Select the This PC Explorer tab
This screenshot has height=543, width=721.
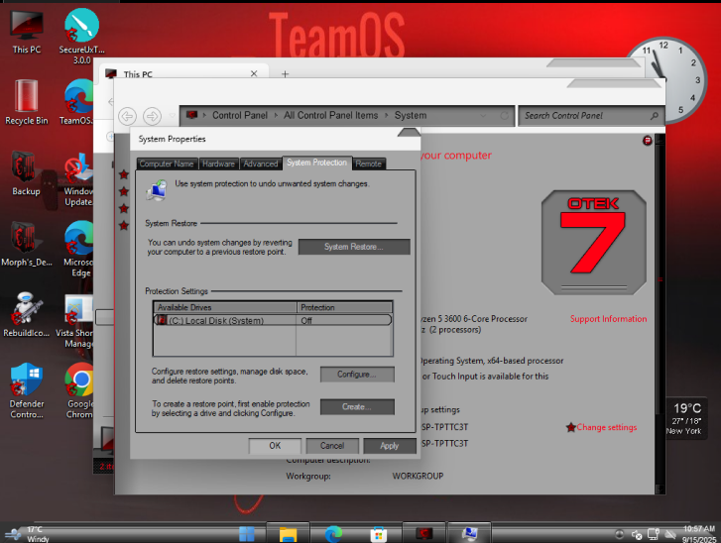(x=181, y=73)
